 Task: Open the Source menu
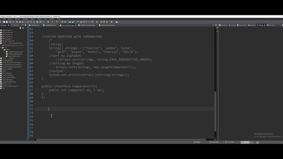point(10,19)
